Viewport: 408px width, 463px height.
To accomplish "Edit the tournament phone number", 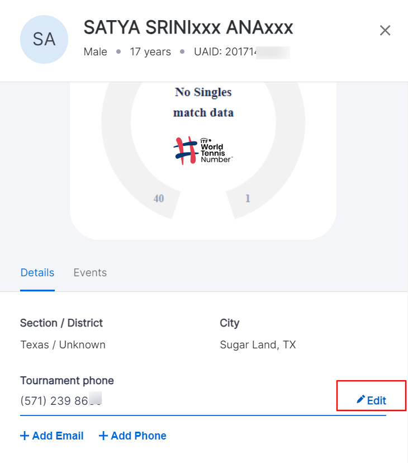I will [x=371, y=400].
